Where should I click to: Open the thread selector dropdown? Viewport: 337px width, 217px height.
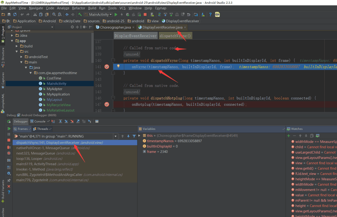(116, 136)
